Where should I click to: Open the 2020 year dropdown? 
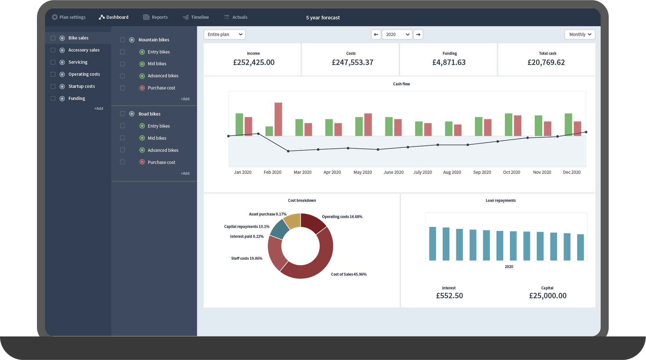397,34
